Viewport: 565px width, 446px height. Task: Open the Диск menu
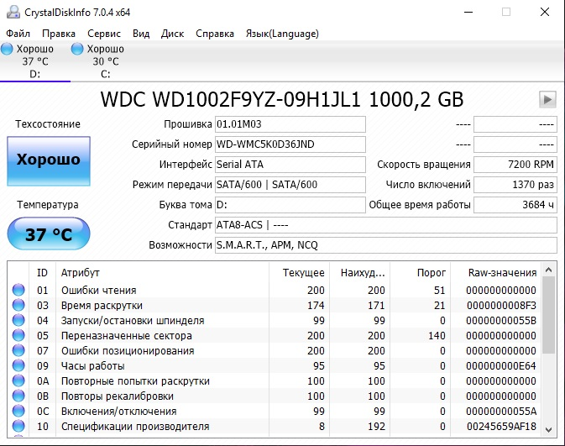point(173,34)
